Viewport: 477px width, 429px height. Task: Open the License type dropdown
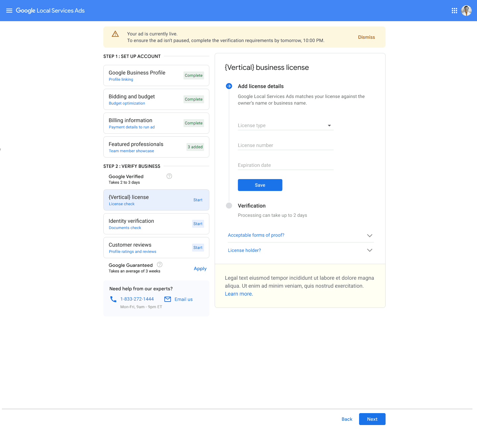click(286, 125)
